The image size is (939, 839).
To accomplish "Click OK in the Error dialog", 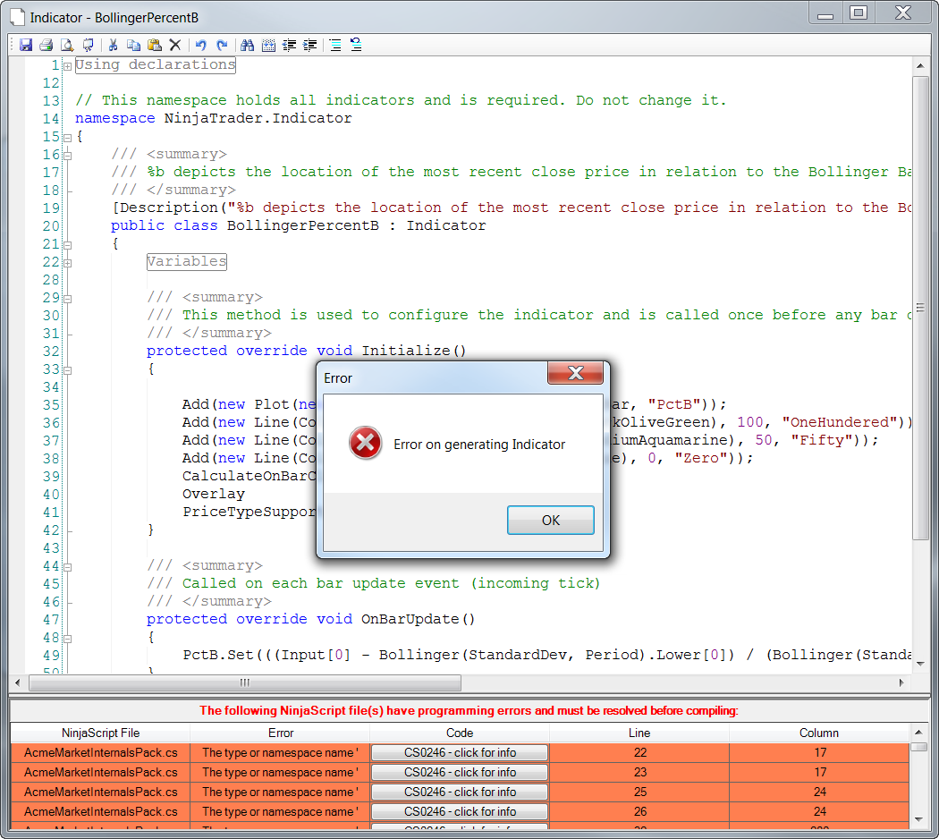I will [550, 520].
